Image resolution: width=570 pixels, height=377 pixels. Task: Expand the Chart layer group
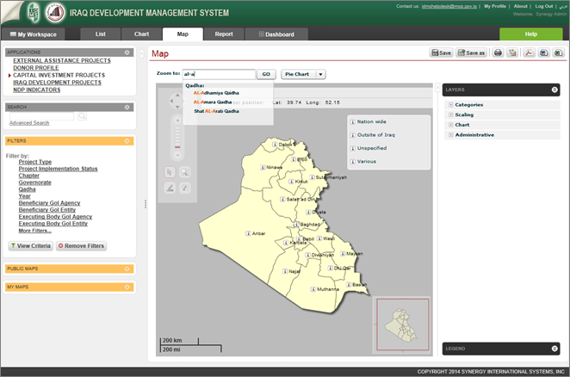point(451,125)
